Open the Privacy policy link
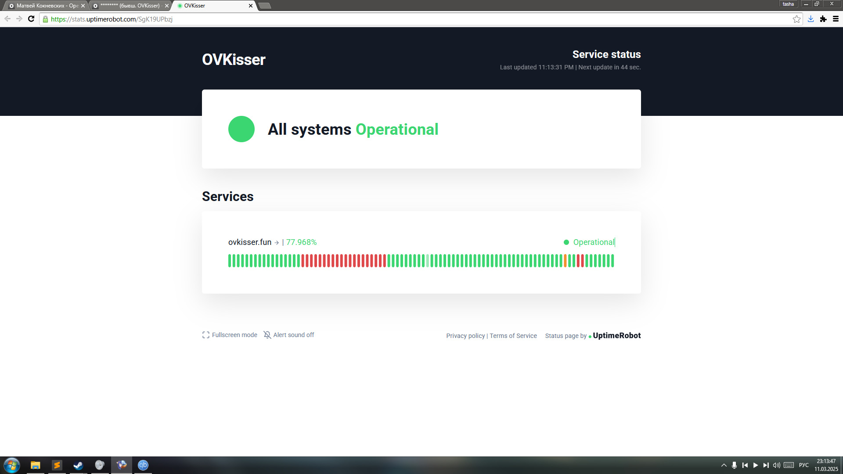 (x=465, y=336)
